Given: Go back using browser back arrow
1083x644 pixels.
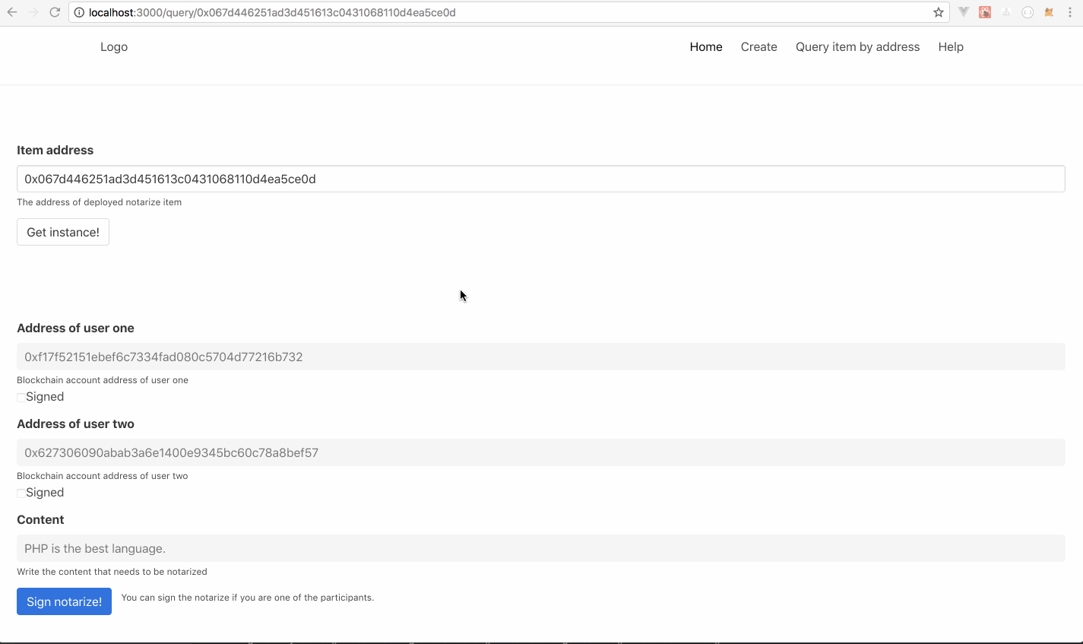Looking at the screenshot, I should [12, 12].
